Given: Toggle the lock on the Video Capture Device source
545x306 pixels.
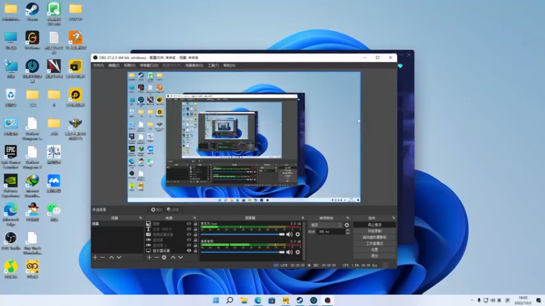Looking at the screenshot, I should coord(196,235).
